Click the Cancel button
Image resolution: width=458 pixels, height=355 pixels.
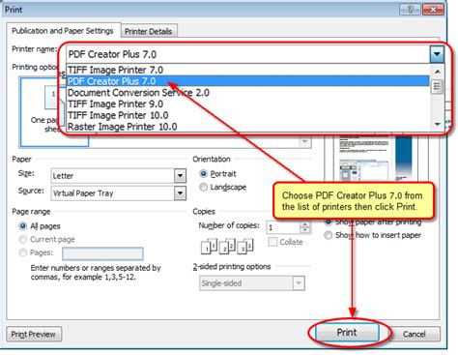point(415,334)
